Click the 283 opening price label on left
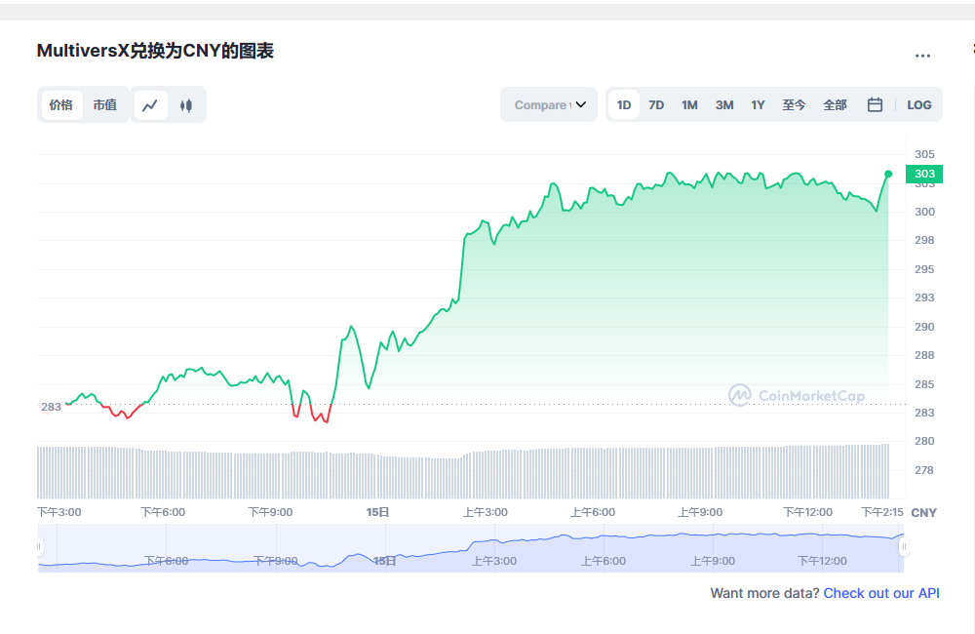This screenshot has width=975, height=634. click(x=51, y=407)
